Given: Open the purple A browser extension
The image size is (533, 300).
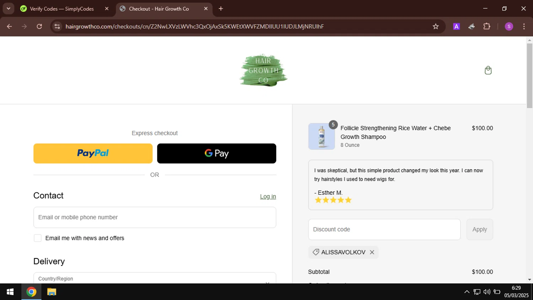Looking at the screenshot, I should [x=457, y=26].
